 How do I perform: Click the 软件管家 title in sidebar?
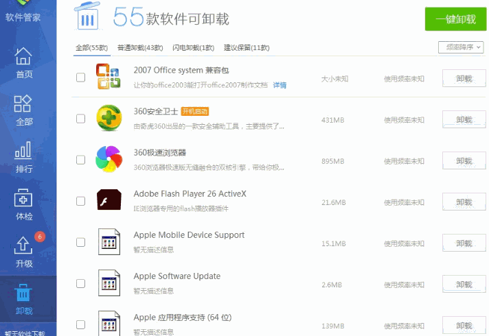(23, 17)
